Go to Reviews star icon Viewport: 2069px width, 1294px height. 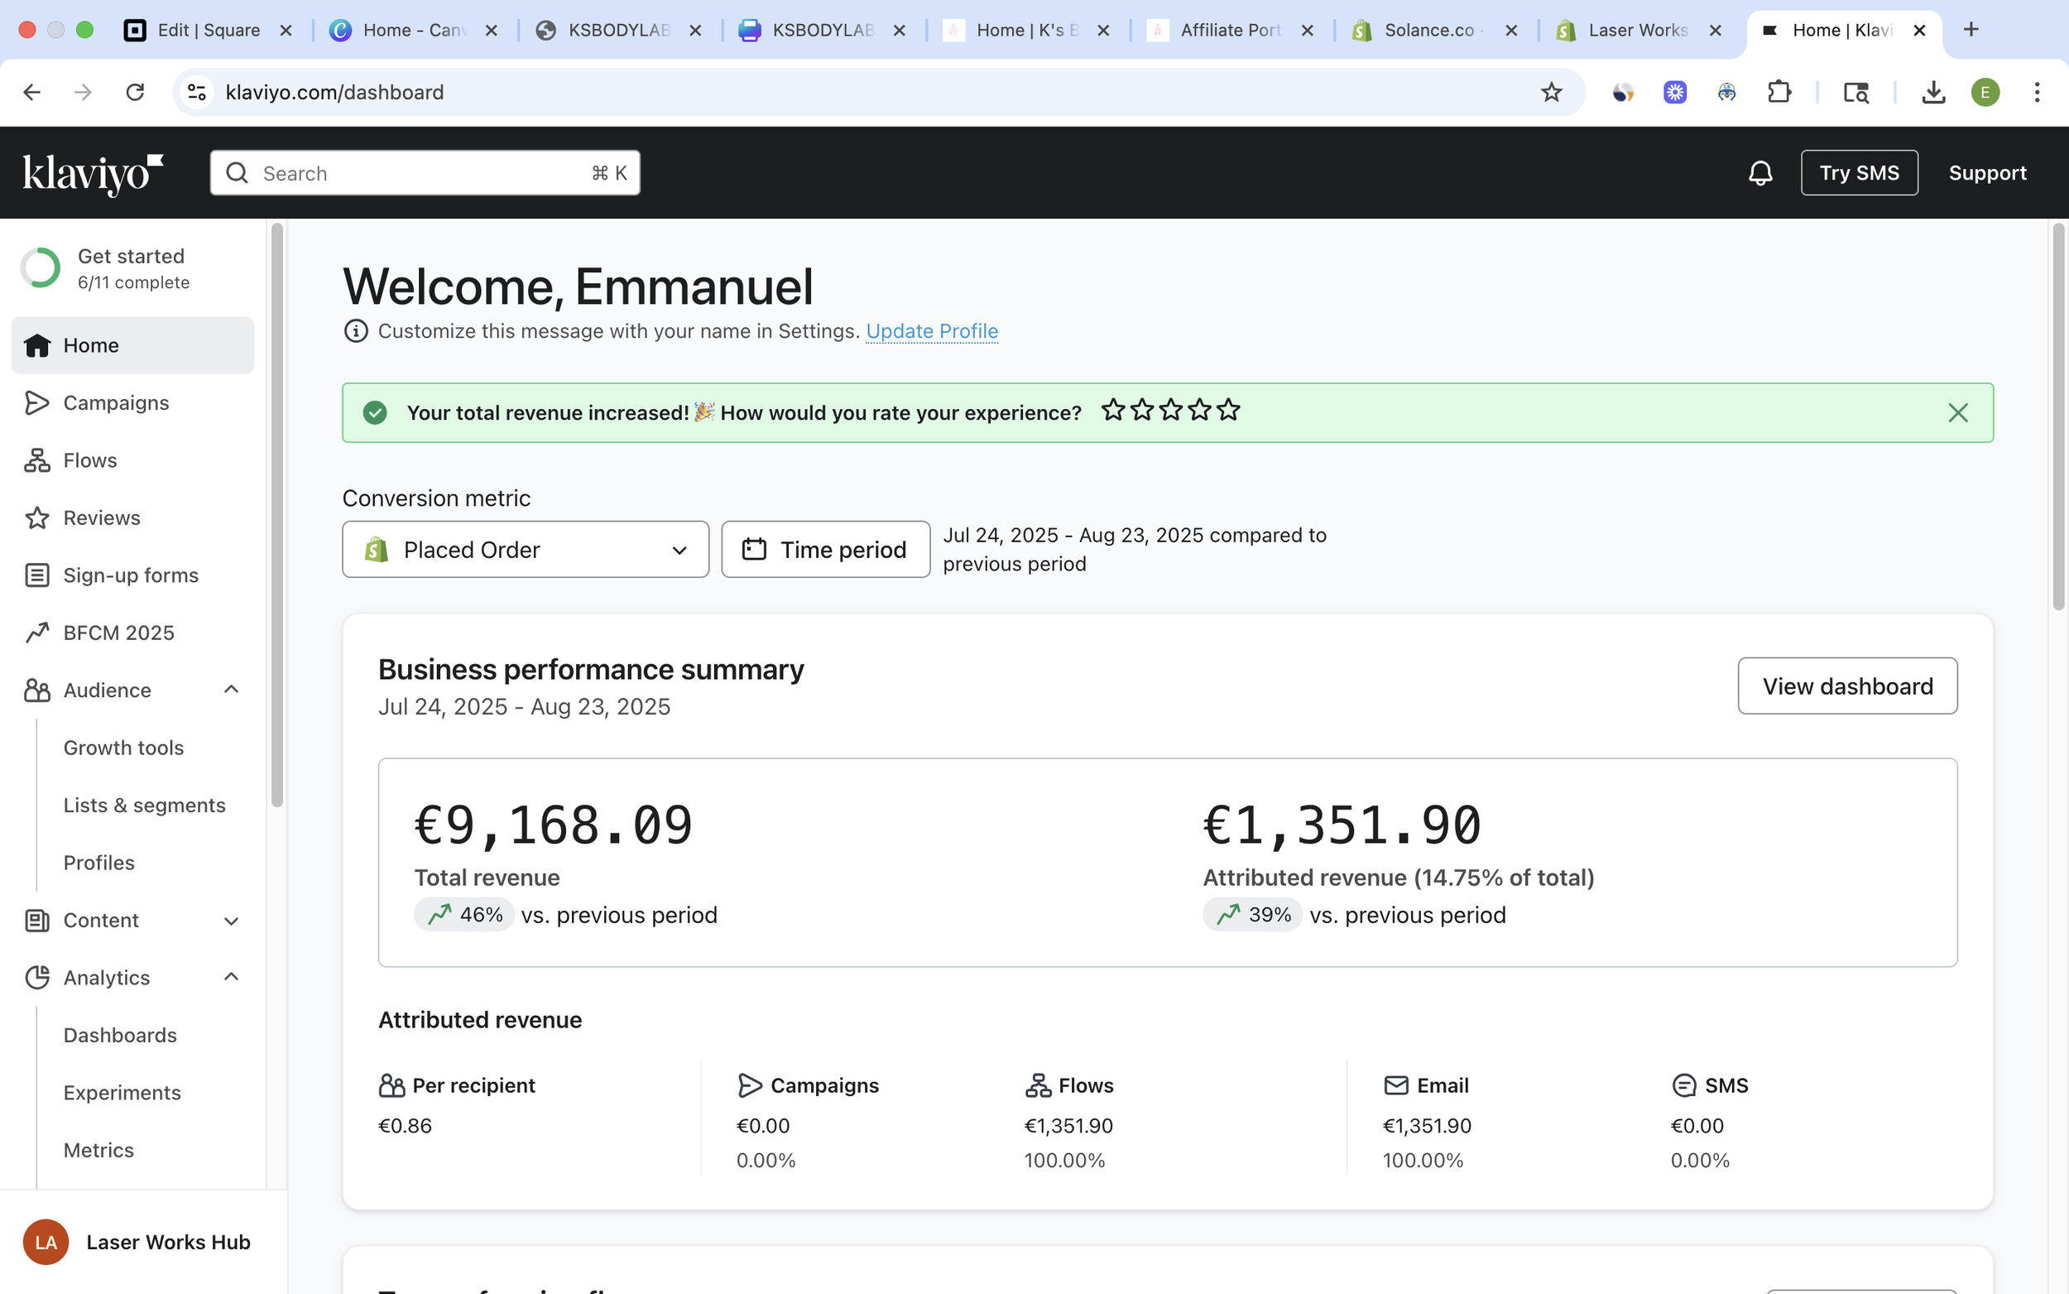(x=36, y=517)
